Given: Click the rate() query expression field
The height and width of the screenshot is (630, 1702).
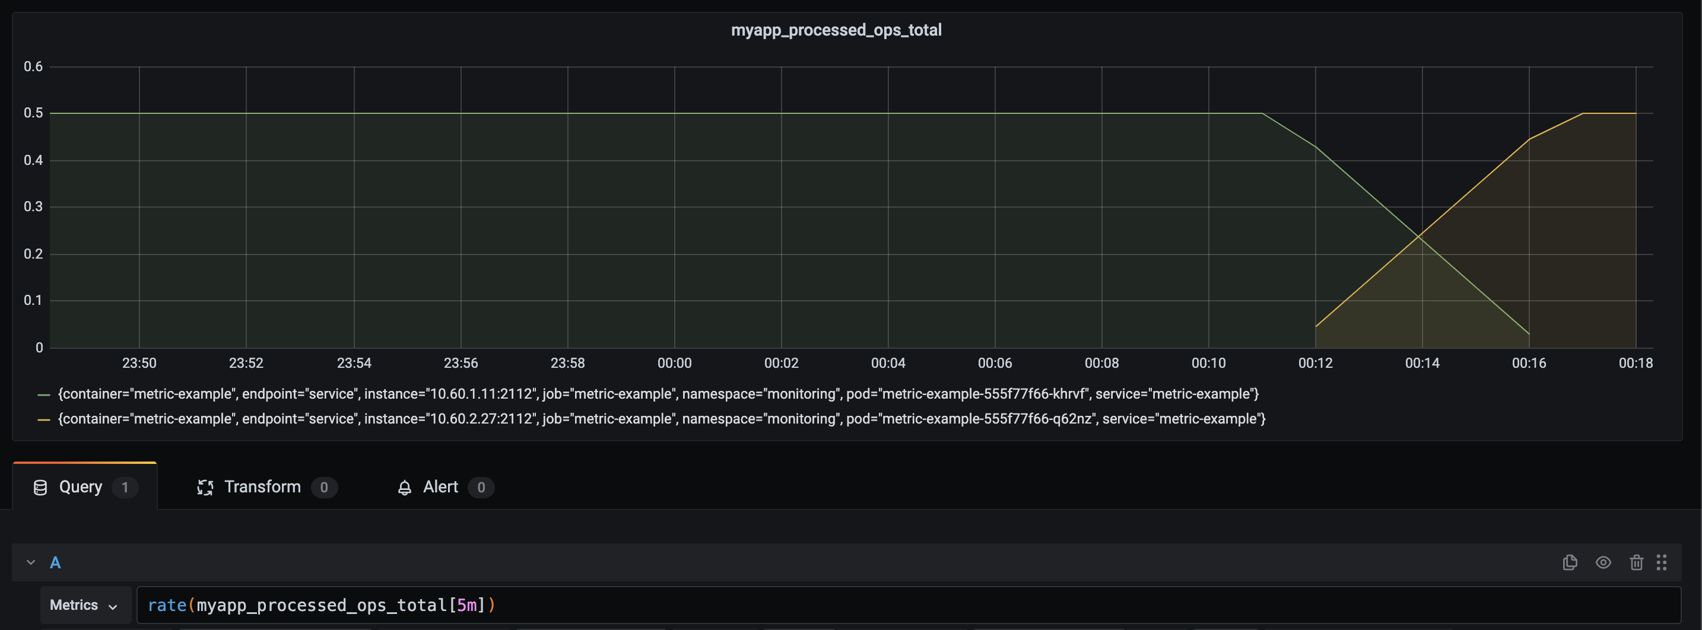Looking at the screenshot, I should coord(909,605).
